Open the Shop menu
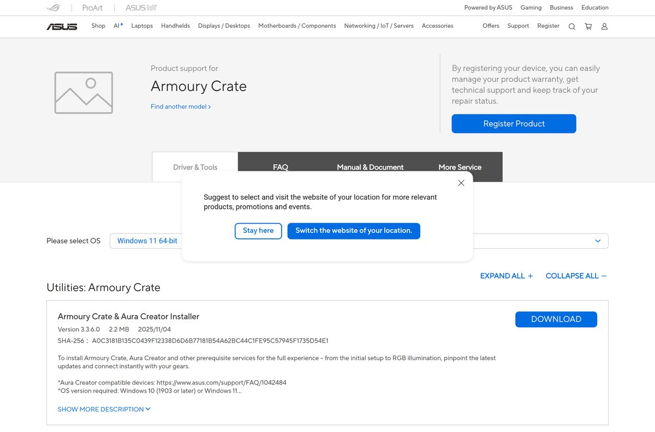This screenshot has height=432, width=655. click(98, 26)
